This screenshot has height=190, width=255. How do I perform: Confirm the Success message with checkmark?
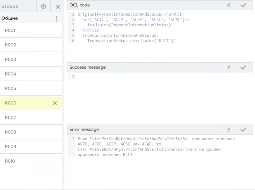point(243,67)
